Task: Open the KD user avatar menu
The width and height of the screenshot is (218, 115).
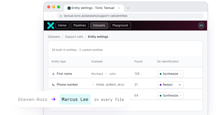Action: point(201,26)
